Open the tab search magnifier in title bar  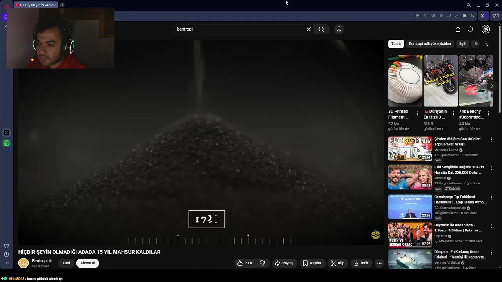point(469,5)
